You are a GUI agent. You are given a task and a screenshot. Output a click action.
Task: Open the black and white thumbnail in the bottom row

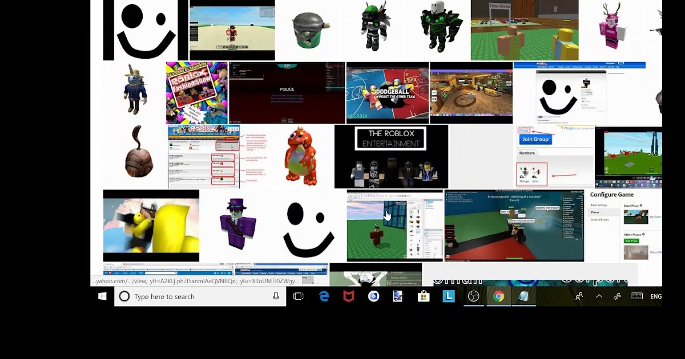[376, 275]
